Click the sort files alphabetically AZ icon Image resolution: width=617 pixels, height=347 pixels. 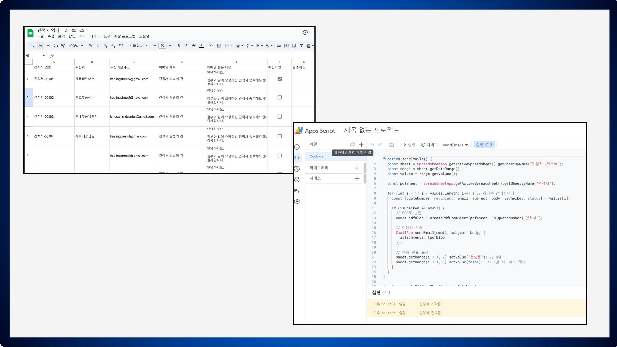353,145
